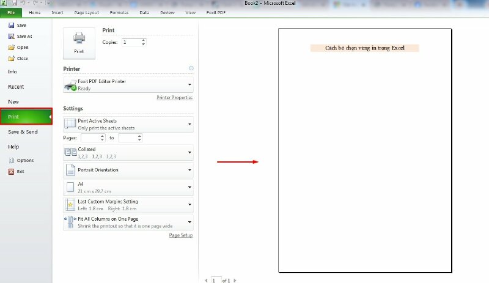489x283 pixels.
Task: Open the Foxit PDF Editor Printer dropdown
Action: click(x=128, y=84)
